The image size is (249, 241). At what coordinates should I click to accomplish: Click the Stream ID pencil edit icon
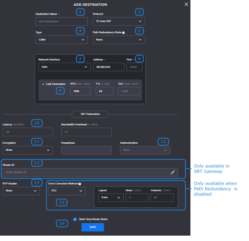point(173,172)
